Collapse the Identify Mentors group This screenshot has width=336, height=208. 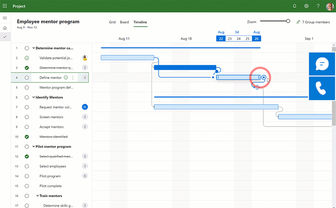(x=34, y=98)
